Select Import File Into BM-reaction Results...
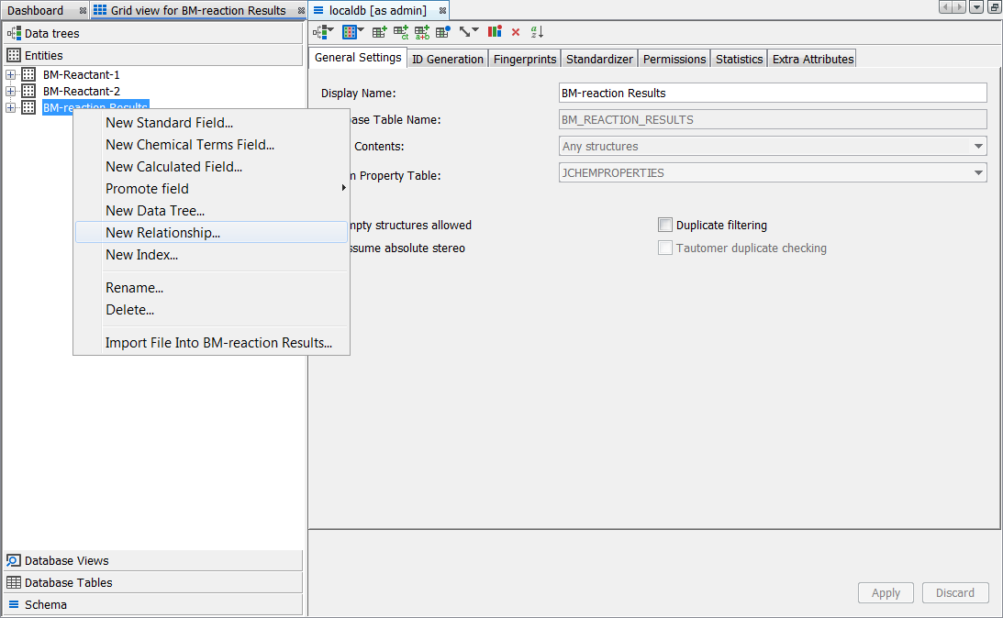The height and width of the screenshot is (618, 1003). coord(218,343)
